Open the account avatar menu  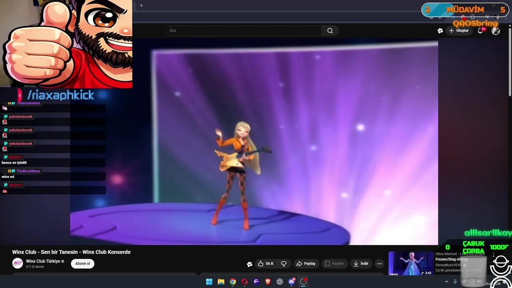click(496, 30)
